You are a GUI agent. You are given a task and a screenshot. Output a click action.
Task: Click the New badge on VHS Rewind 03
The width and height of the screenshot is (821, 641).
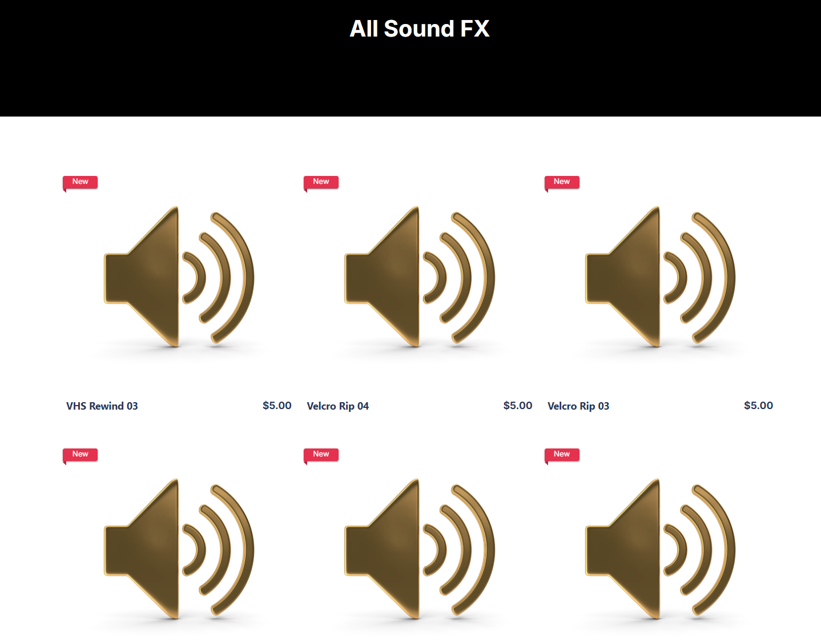point(80,182)
